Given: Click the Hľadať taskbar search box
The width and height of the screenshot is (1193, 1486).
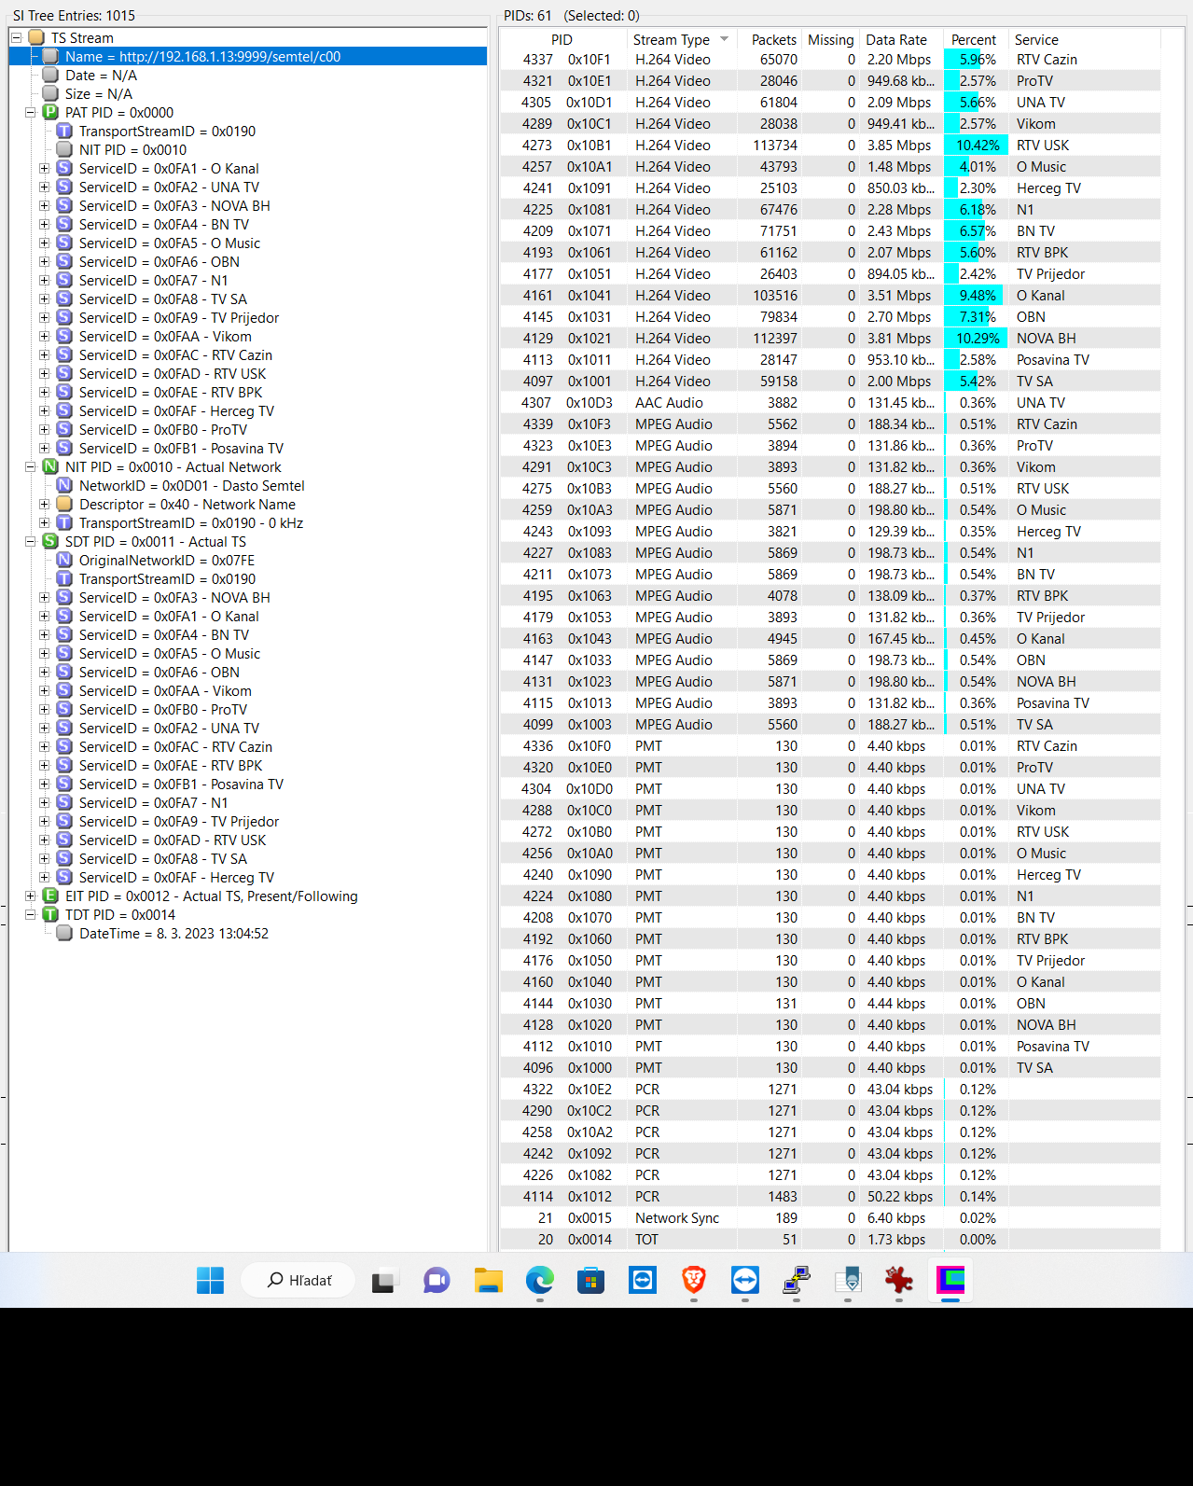Looking at the screenshot, I should click(x=299, y=1280).
